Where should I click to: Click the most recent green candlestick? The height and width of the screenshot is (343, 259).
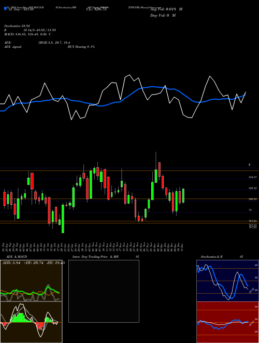point(183,195)
